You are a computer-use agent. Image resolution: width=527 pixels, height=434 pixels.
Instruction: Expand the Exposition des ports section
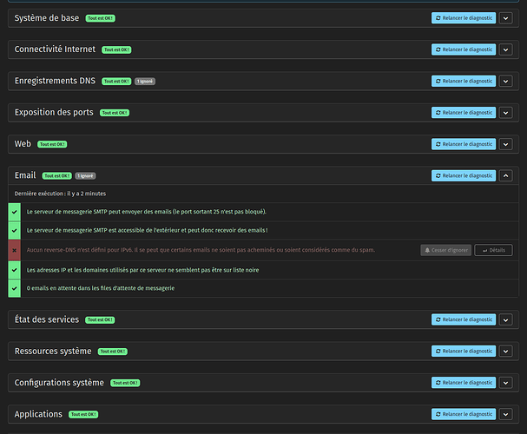click(505, 113)
